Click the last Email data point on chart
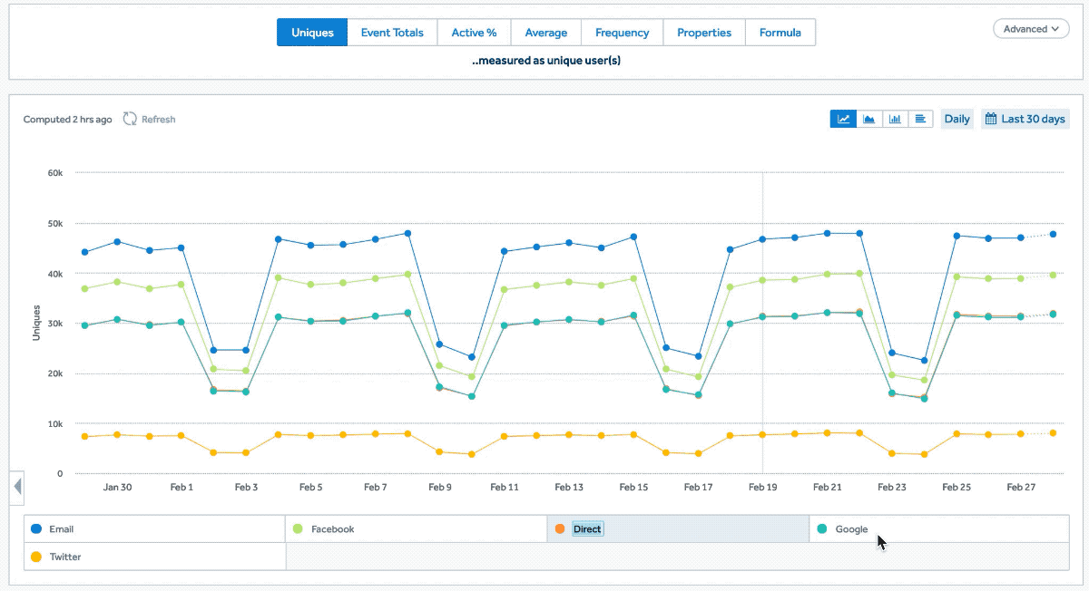The image size is (1089, 591). [x=1053, y=234]
